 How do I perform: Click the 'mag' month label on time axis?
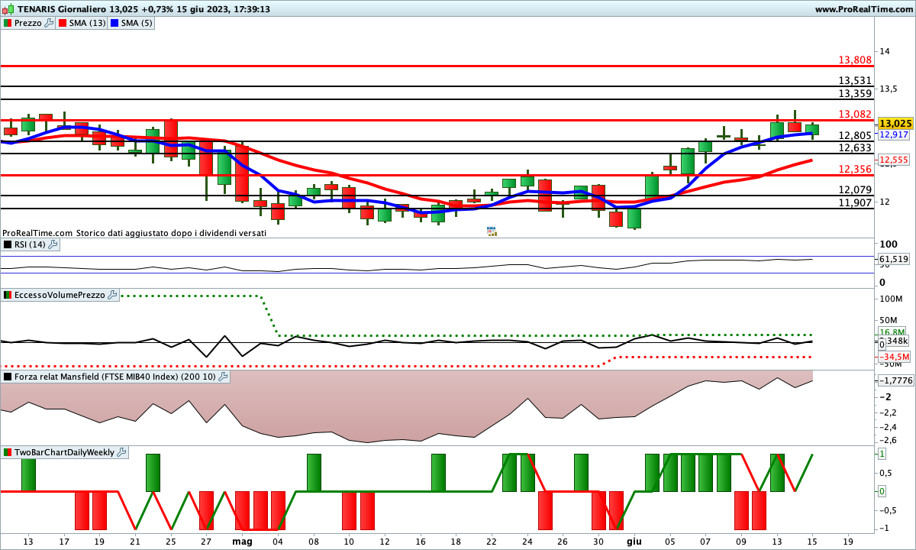click(x=243, y=541)
